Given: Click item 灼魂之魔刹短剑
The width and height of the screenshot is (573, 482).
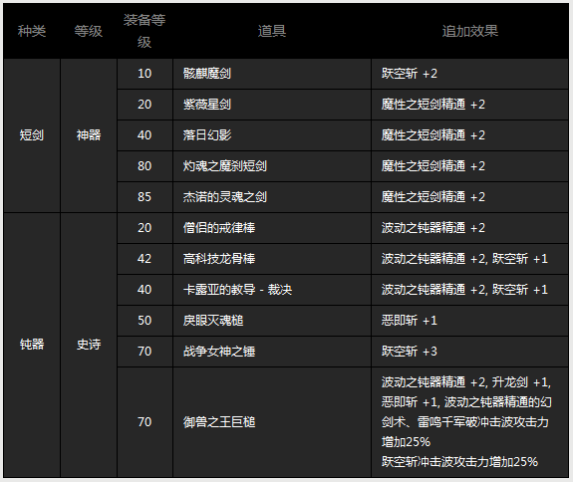Looking at the screenshot, I should click(x=225, y=166).
